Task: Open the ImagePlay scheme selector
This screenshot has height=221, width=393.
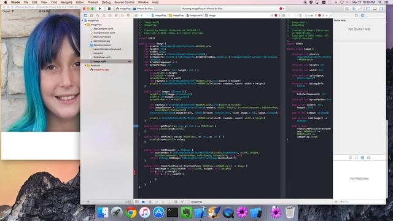Action: 123,9
